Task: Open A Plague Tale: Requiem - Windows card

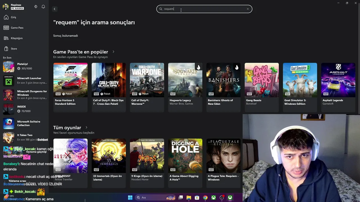Action: pos(223,163)
